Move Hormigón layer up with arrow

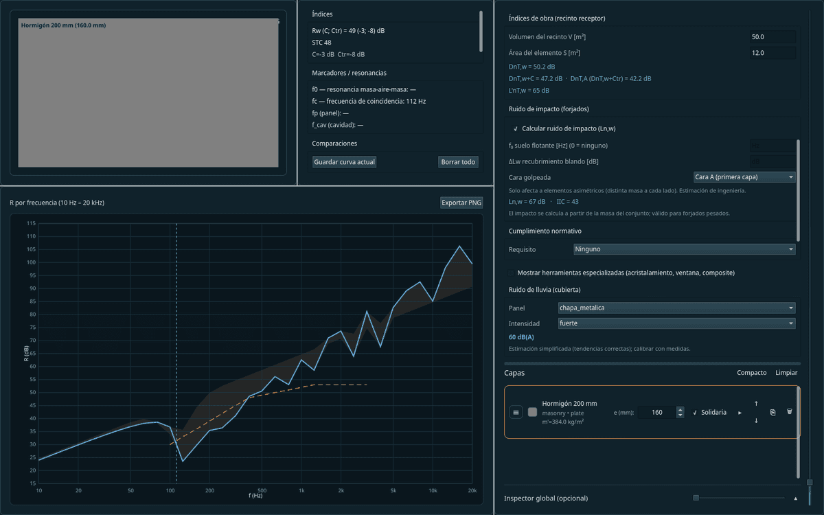coord(756,404)
